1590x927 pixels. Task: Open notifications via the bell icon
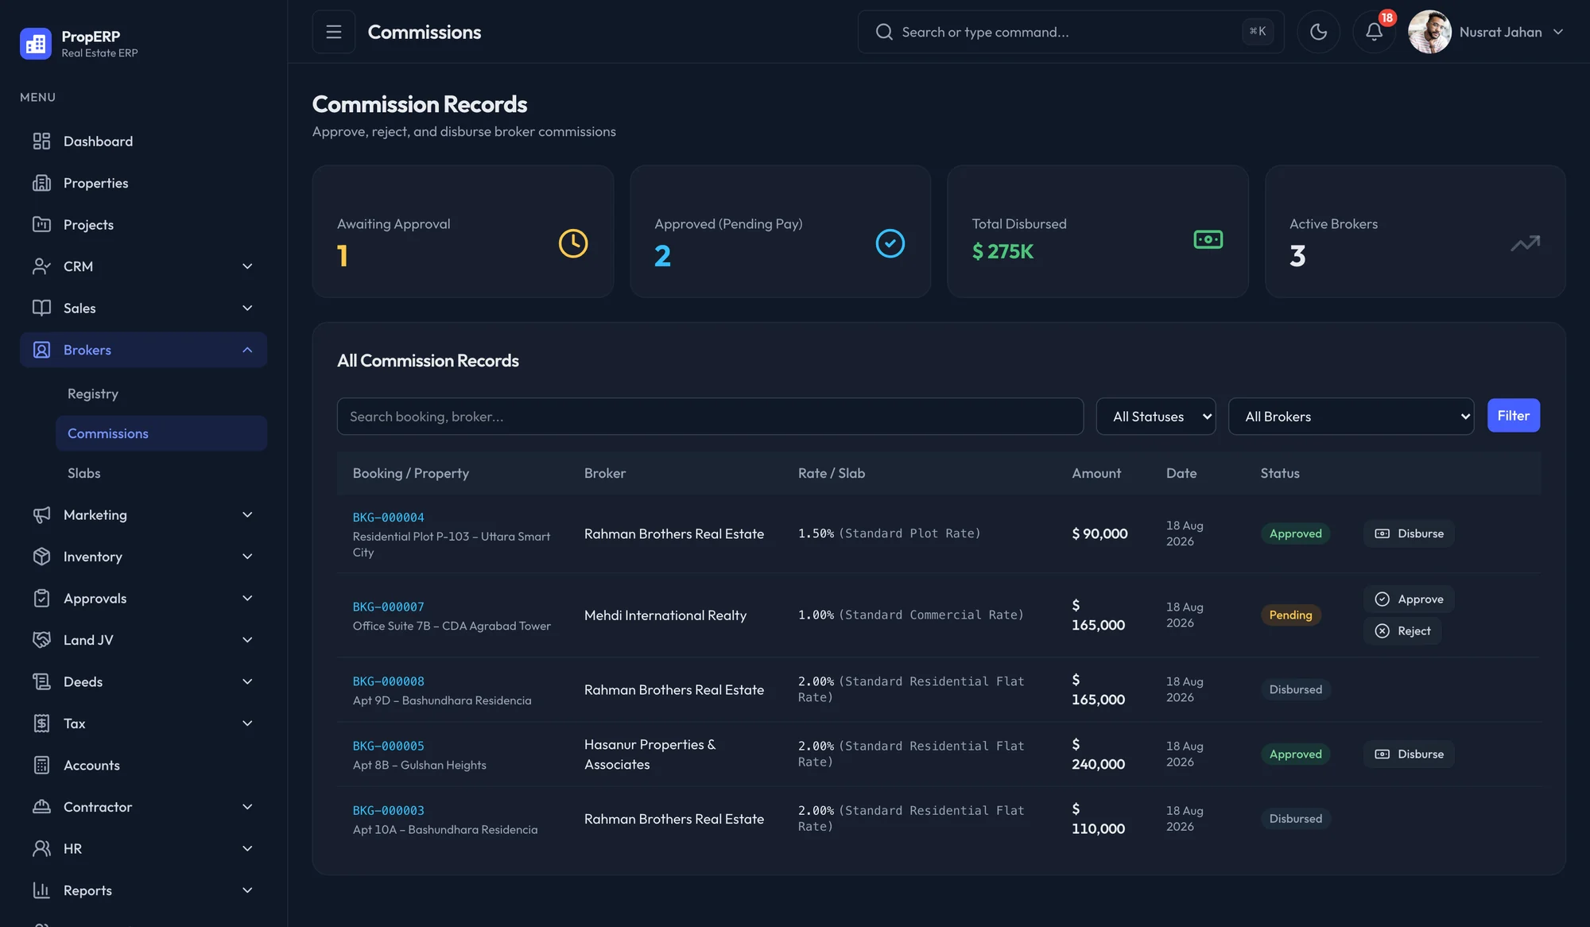pyautogui.click(x=1374, y=32)
